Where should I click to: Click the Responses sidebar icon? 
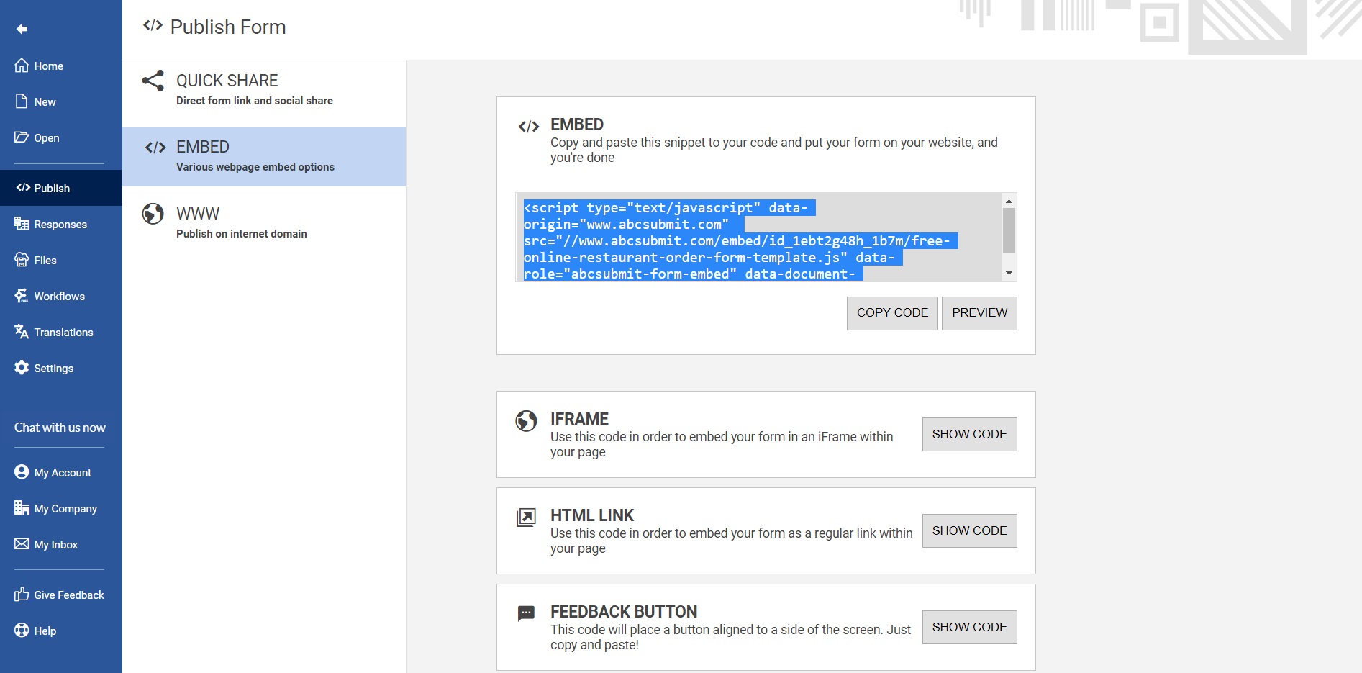click(x=22, y=224)
